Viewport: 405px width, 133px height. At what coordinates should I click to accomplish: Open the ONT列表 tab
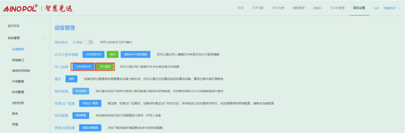278,8
